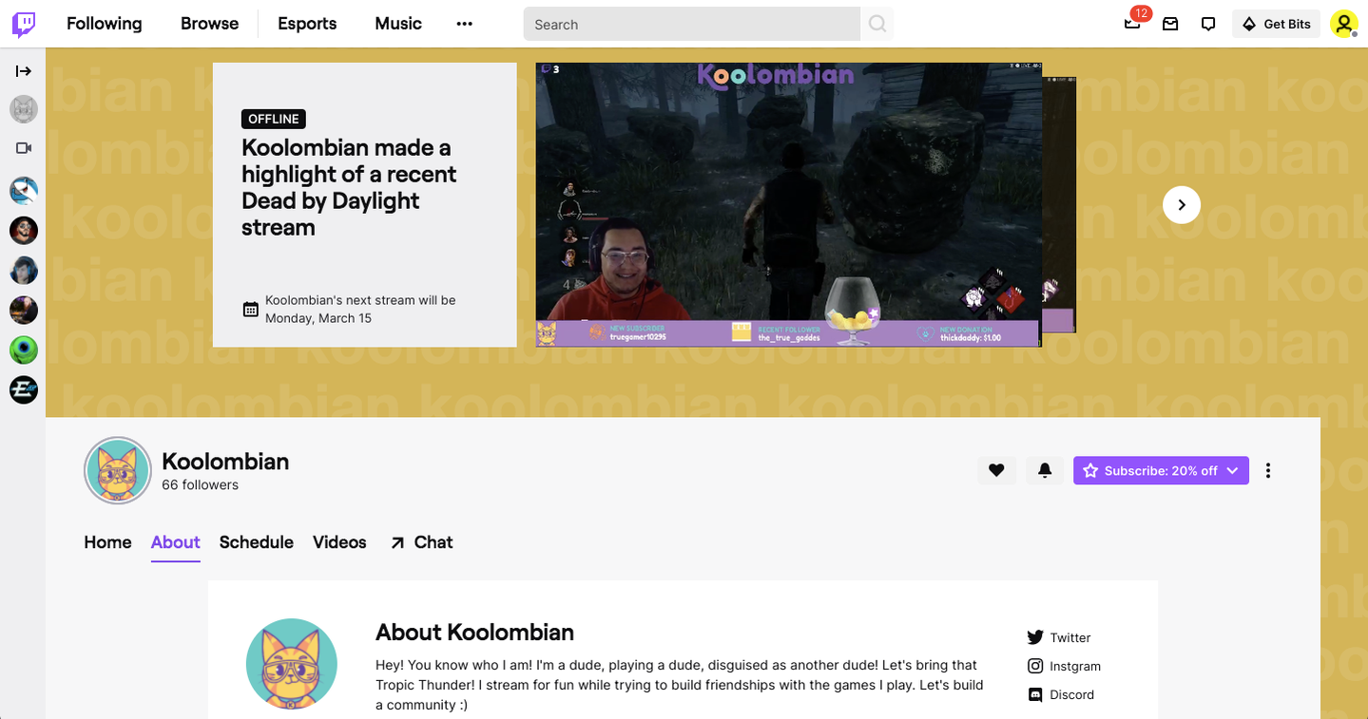1368x719 pixels.
Task: Switch to the Videos tab
Action: (x=339, y=542)
